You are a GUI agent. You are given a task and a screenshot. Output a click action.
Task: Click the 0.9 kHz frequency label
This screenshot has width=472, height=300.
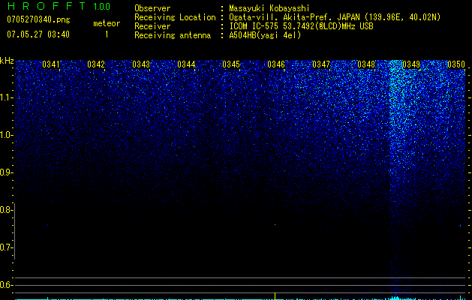click(x=6, y=172)
